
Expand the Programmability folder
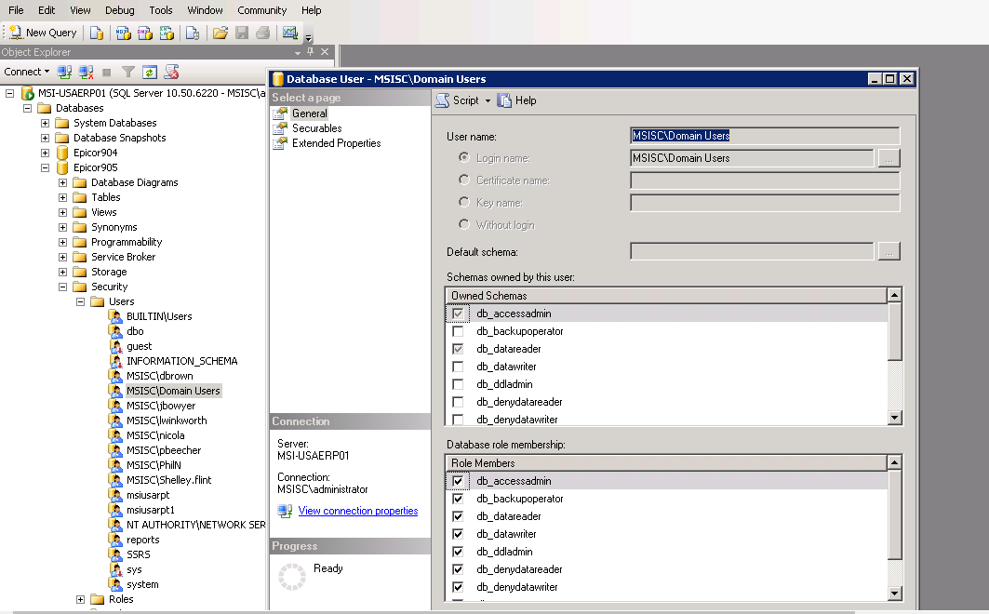coord(62,242)
